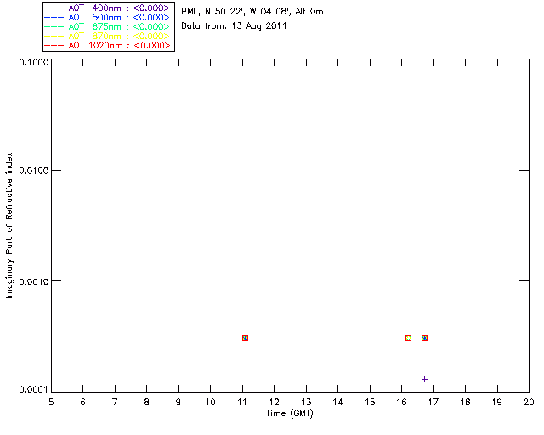Click the 'Data from: 13 Aug 2011' label
This screenshot has width=544, height=435.
pyautogui.click(x=235, y=26)
